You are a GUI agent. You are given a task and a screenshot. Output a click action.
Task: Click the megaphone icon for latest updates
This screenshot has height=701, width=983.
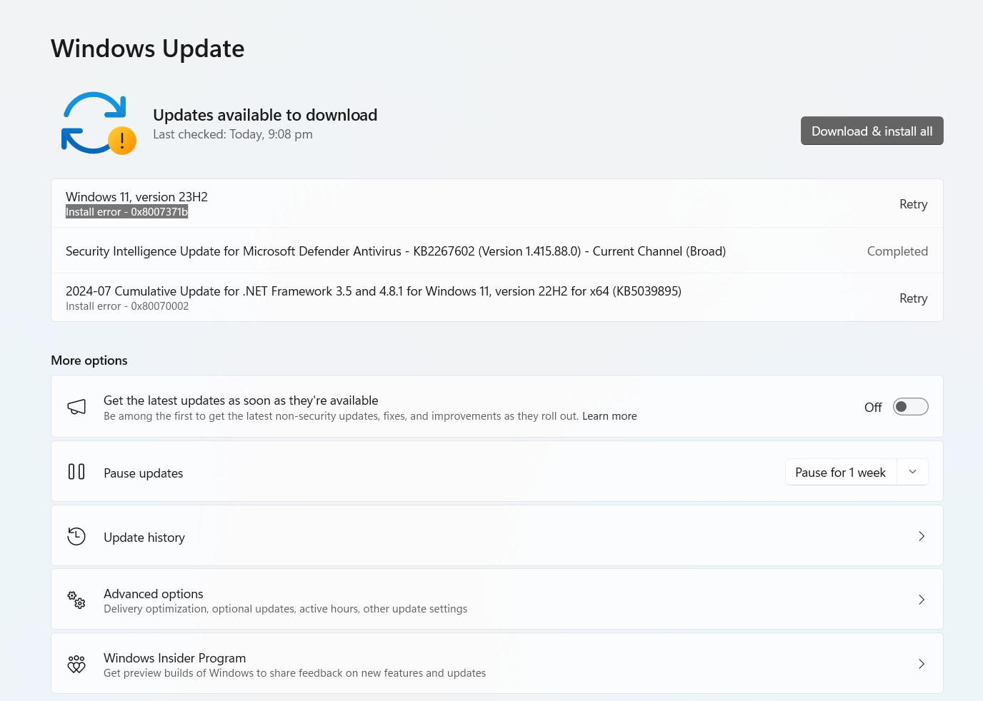coord(76,407)
